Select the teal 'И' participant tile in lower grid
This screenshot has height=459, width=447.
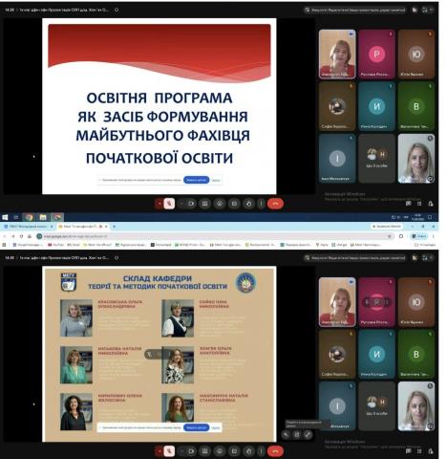click(x=376, y=354)
